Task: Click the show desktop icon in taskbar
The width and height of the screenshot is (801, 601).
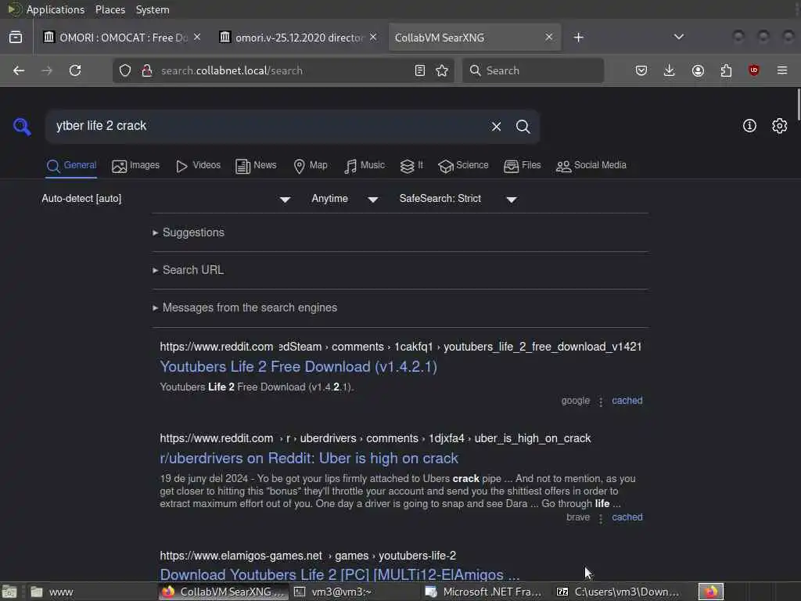Action: pos(9,592)
